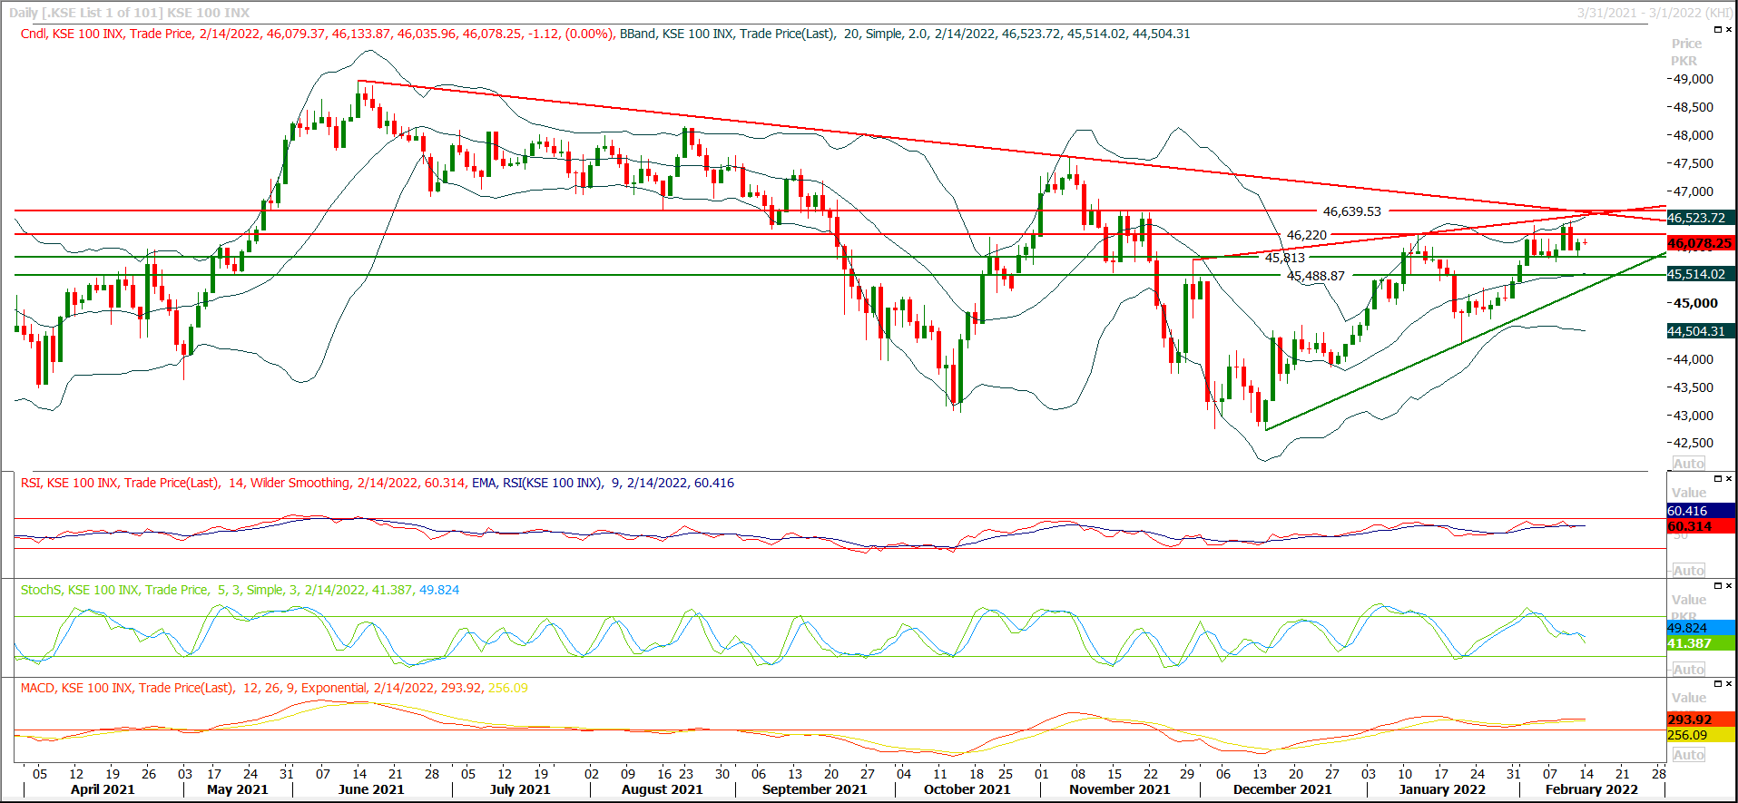
Task: Close the MACD indicator pane
Action: click(x=1728, y=683)
